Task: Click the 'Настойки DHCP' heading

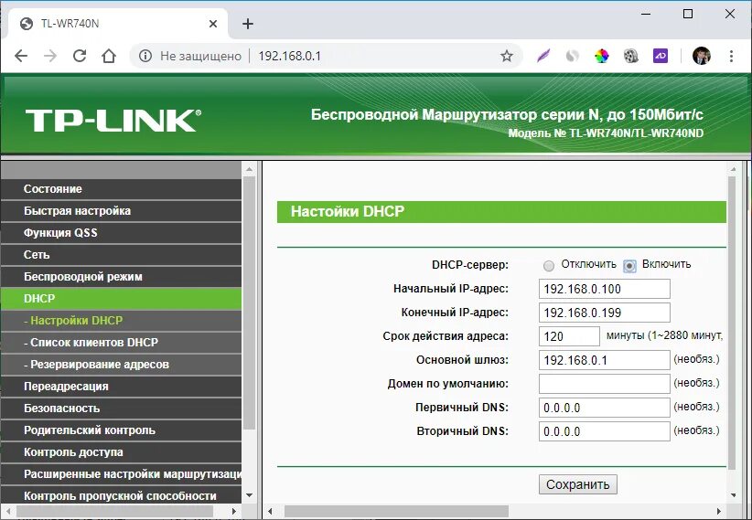Action: [x=348, y=211]
